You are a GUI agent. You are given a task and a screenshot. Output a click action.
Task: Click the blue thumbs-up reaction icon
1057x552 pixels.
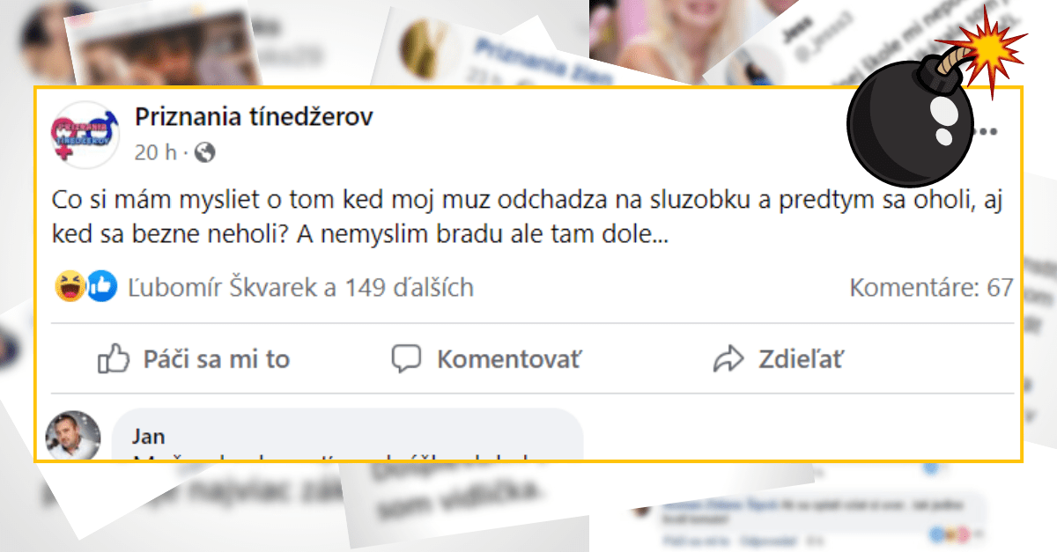(102, 286)
